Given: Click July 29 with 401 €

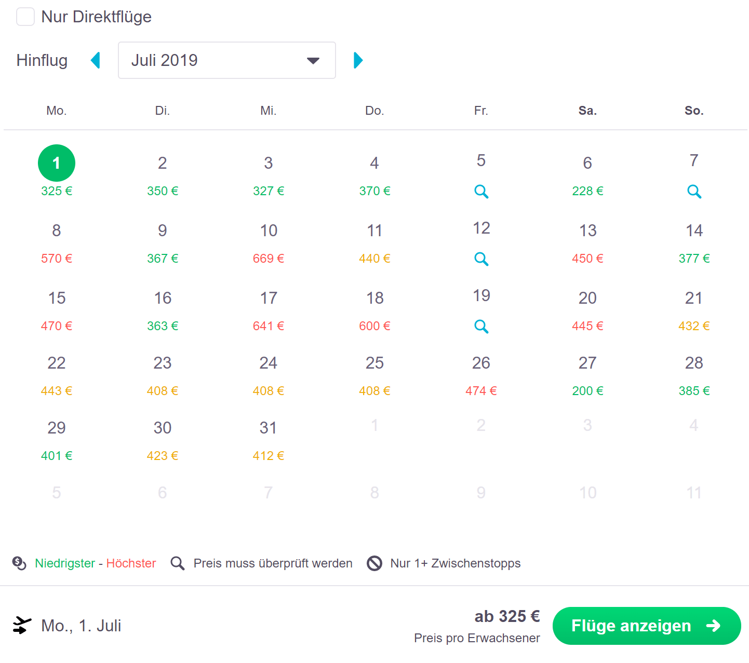Looking at the screenshot, I should 57,440.
